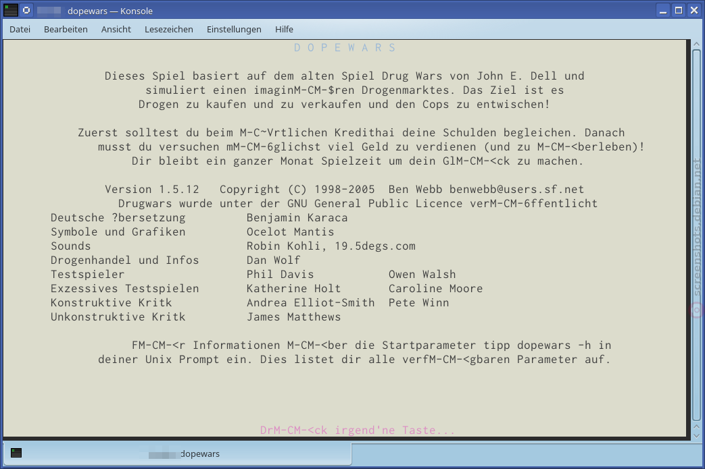
Task: Click 'Copyright (C) 1998-2005' text
Action: click(x=297, y=190)
